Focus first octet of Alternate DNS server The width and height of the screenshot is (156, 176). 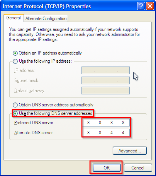[88, 133]
